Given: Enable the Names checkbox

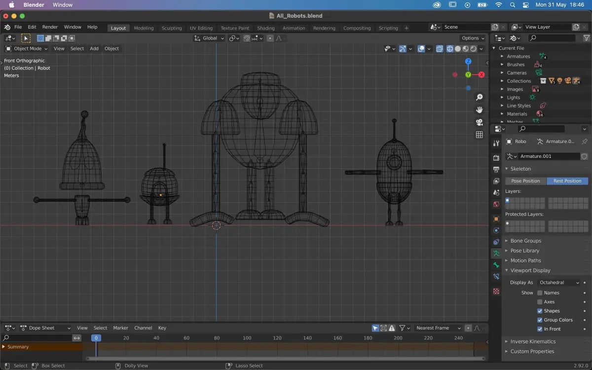Looking at the screenshot, I should pos(540,293).
